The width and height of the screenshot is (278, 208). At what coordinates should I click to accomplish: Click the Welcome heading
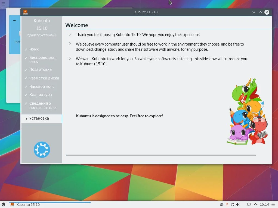pyautogui.click(x=77, y=25)
